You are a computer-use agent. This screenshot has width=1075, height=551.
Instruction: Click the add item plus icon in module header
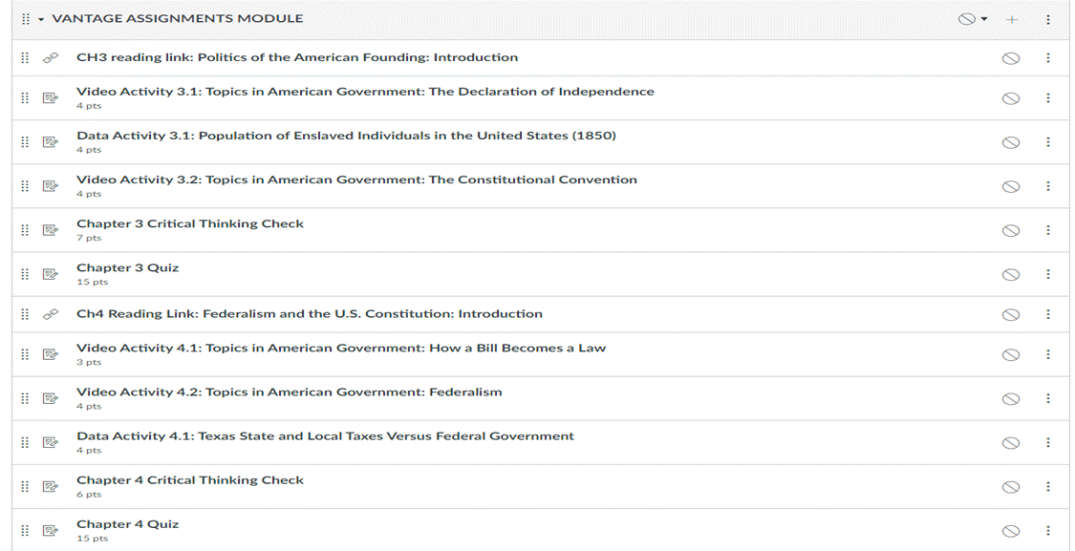point(1012,19)
